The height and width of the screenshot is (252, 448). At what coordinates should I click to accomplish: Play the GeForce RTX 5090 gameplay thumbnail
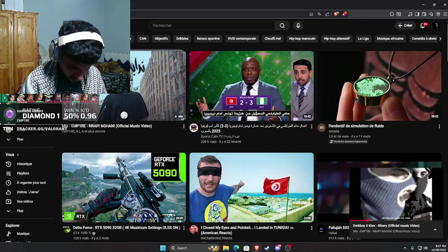point(124,187)
